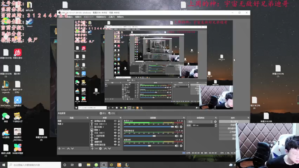Open gear for desktop audio channel

[x=181, y=146]
